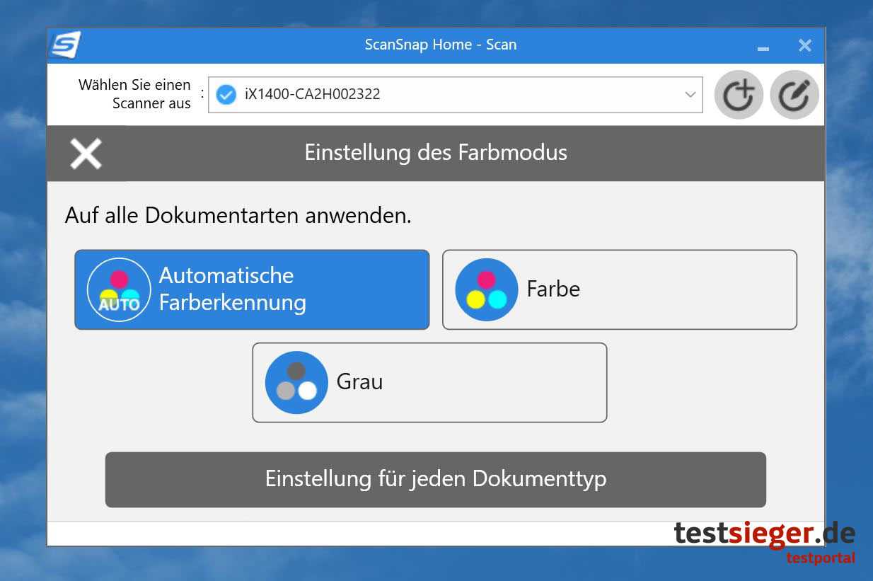Click the ScanSnap logo in title bar

[64, 45]
